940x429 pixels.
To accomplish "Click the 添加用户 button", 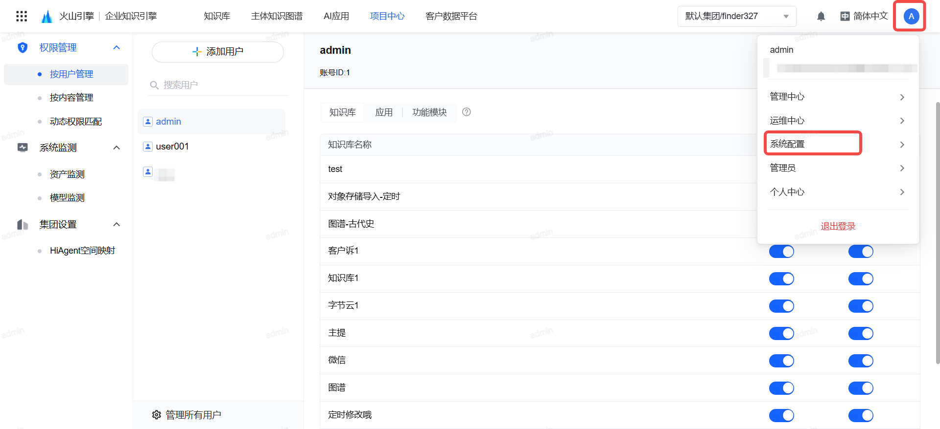I will tap(218, 52).
